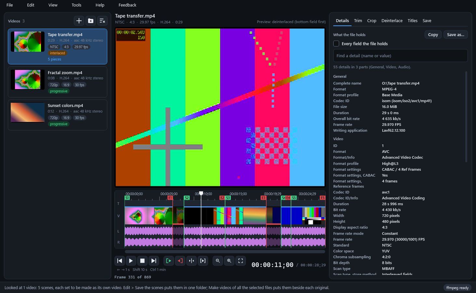Split the scene at the playhead
This screenshot has height=293, width=476.
pyautogui.click(x=192, y=261)
